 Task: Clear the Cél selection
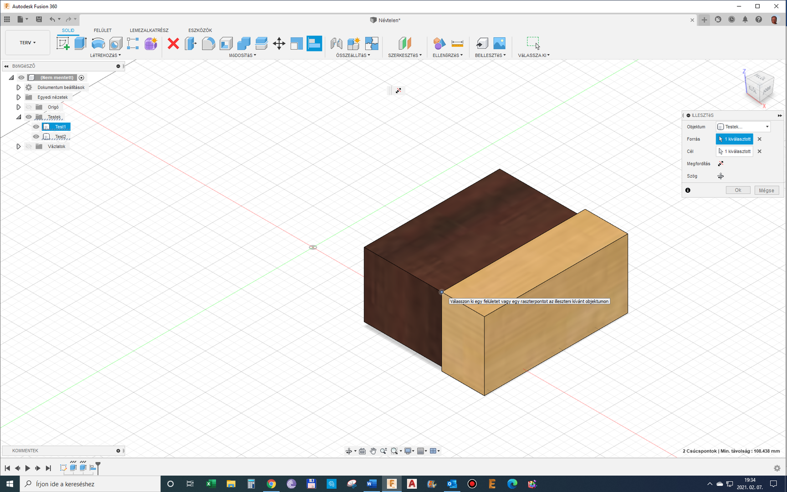coord(759,151)
